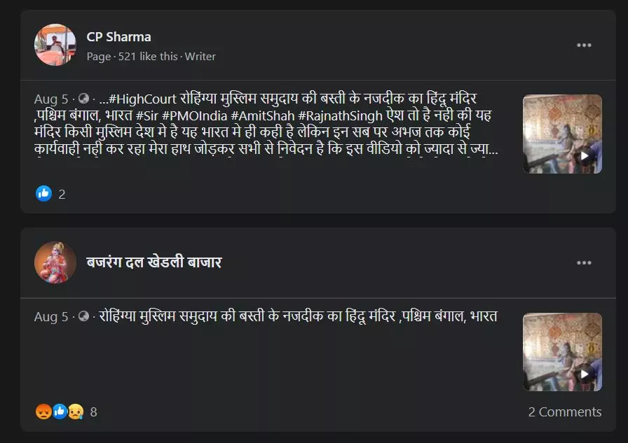Click the globe privacy icon on second post
Screen dimensions: 628x443
click(x=83, y=316)
